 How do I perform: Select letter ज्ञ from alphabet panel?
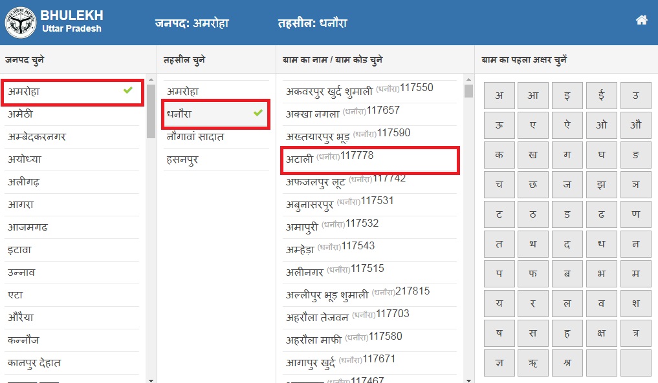pos(499,362)
